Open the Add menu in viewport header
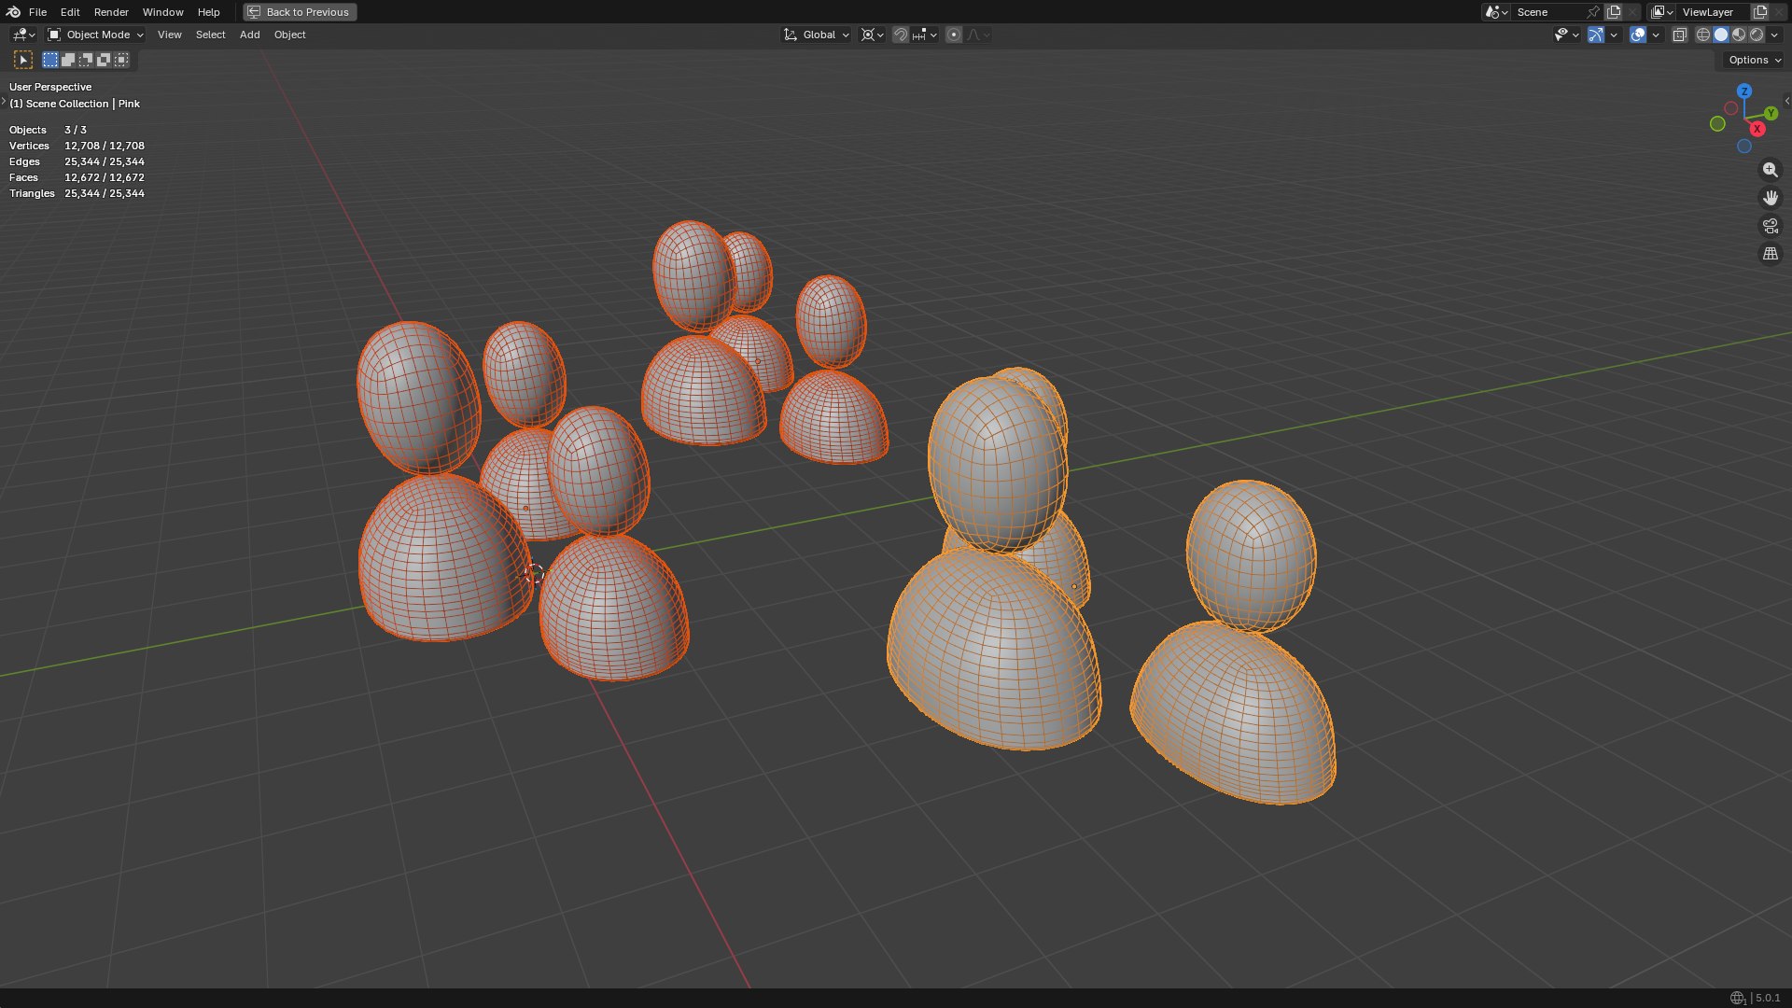 point(249,35)
